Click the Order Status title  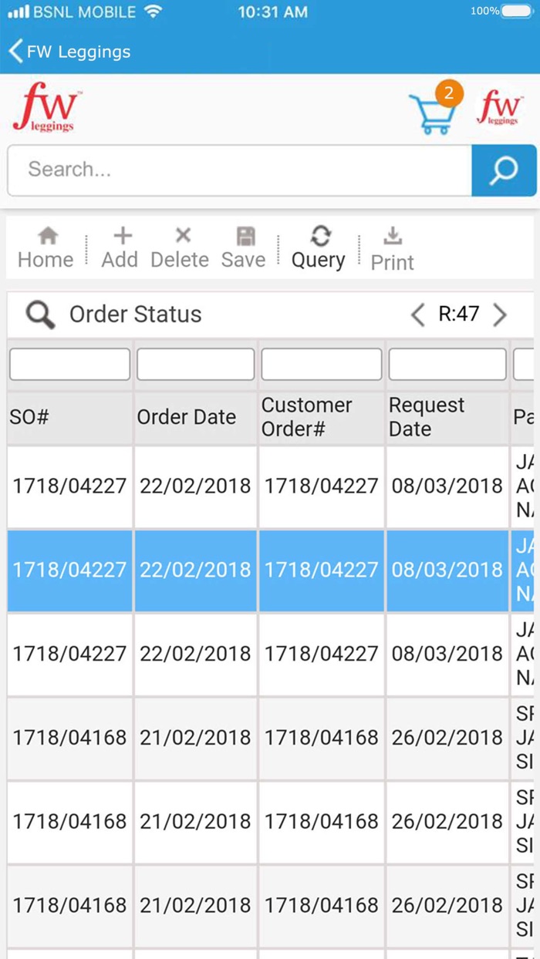pyautogui.click(x=135, y=315)
